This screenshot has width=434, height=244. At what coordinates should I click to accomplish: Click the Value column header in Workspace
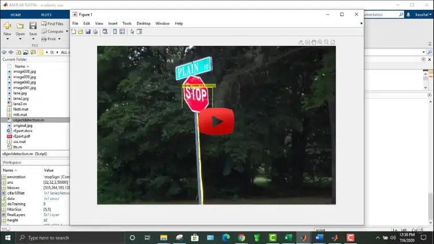pos(49,171)
